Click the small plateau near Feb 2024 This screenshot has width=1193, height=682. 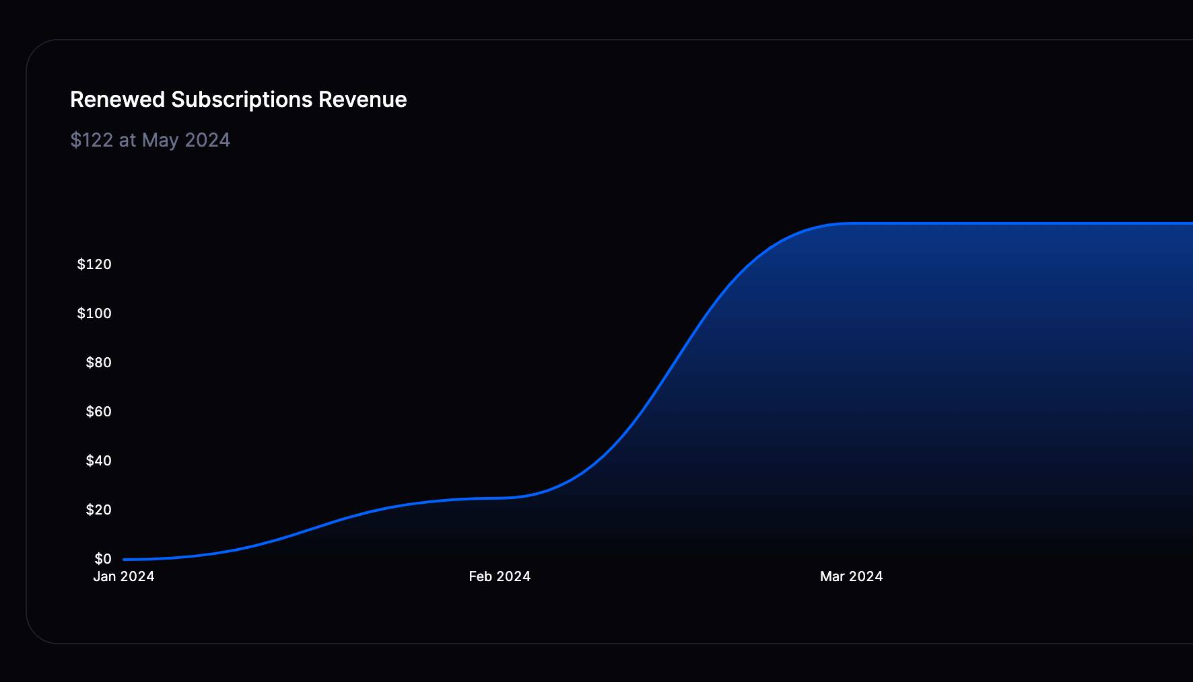[x=498, y=499]
